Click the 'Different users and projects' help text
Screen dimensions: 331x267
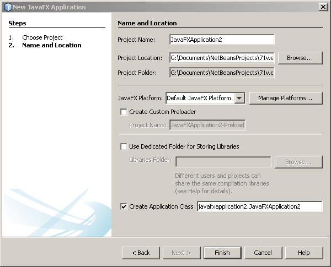222,183
